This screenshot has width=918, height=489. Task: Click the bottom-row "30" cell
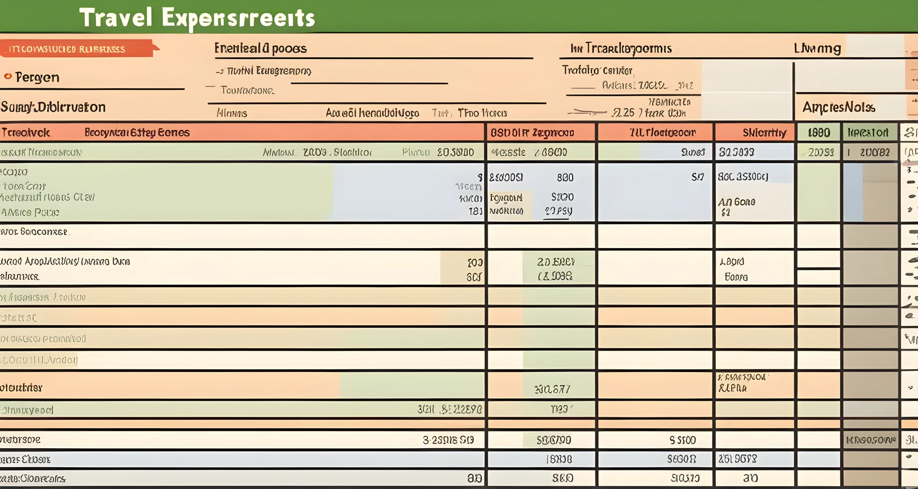[x=750, y=478]
